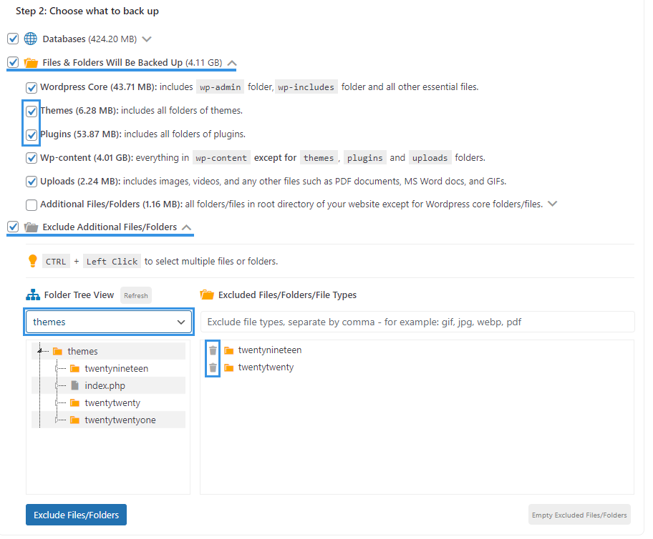Click the gray Exclude Additional Files folder icon
This screenshot has height=539, width=653.
point(31,227)
